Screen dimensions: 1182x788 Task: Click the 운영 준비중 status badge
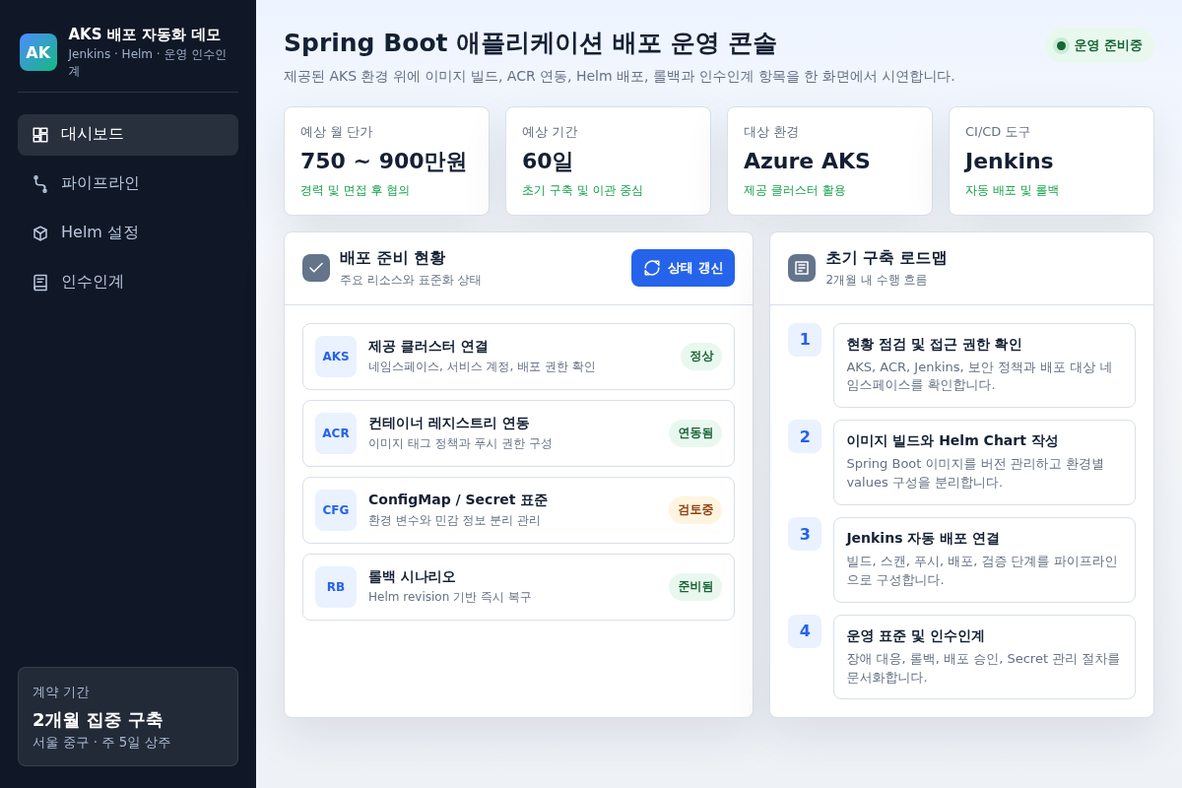[x=1099, y=45]
